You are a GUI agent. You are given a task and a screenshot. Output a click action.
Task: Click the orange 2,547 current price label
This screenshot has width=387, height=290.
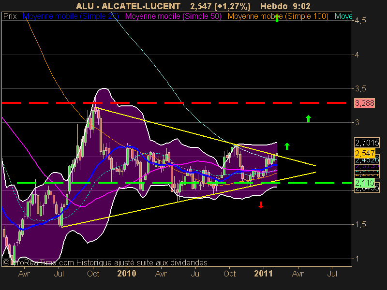(365, 153)
